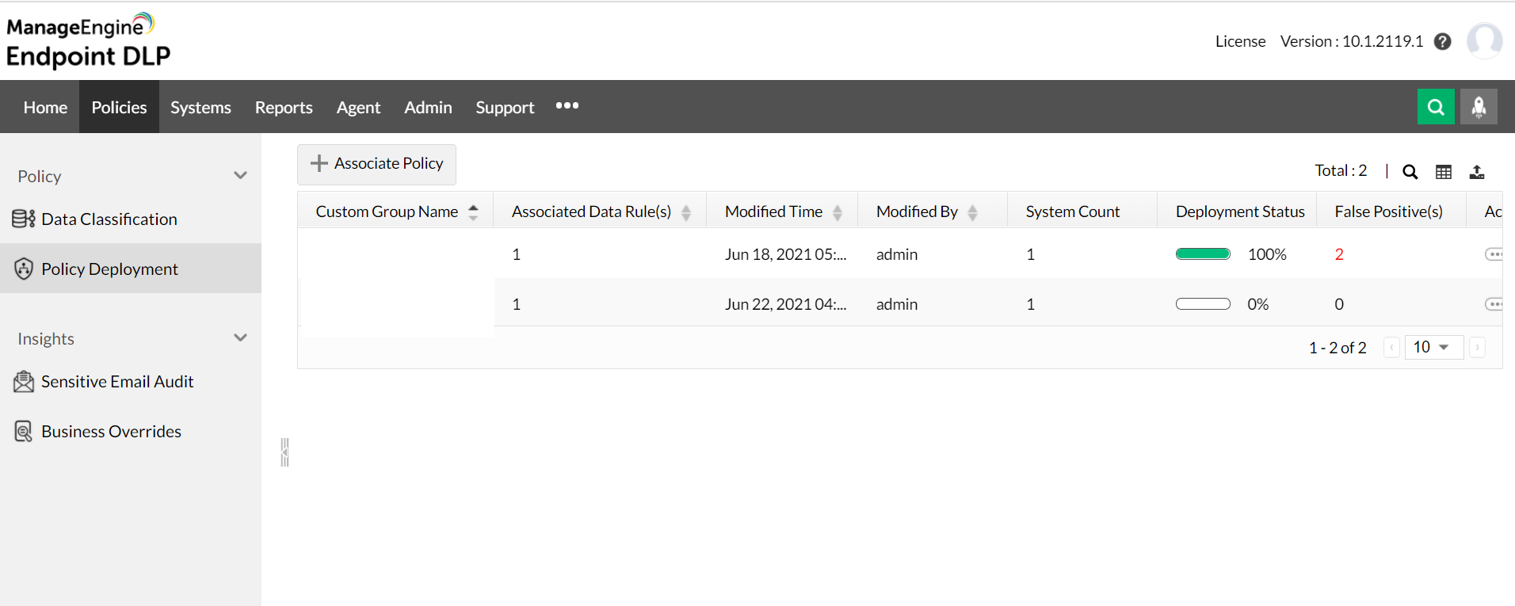Open the rows per page dropdown
This screenshot has width=1515, height=606.
pos(1433,347)
